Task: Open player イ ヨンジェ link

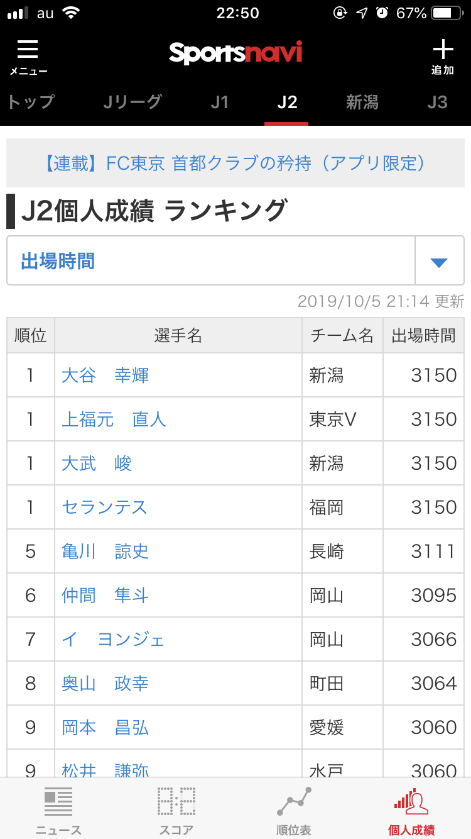Action: [x=113, y=640]
